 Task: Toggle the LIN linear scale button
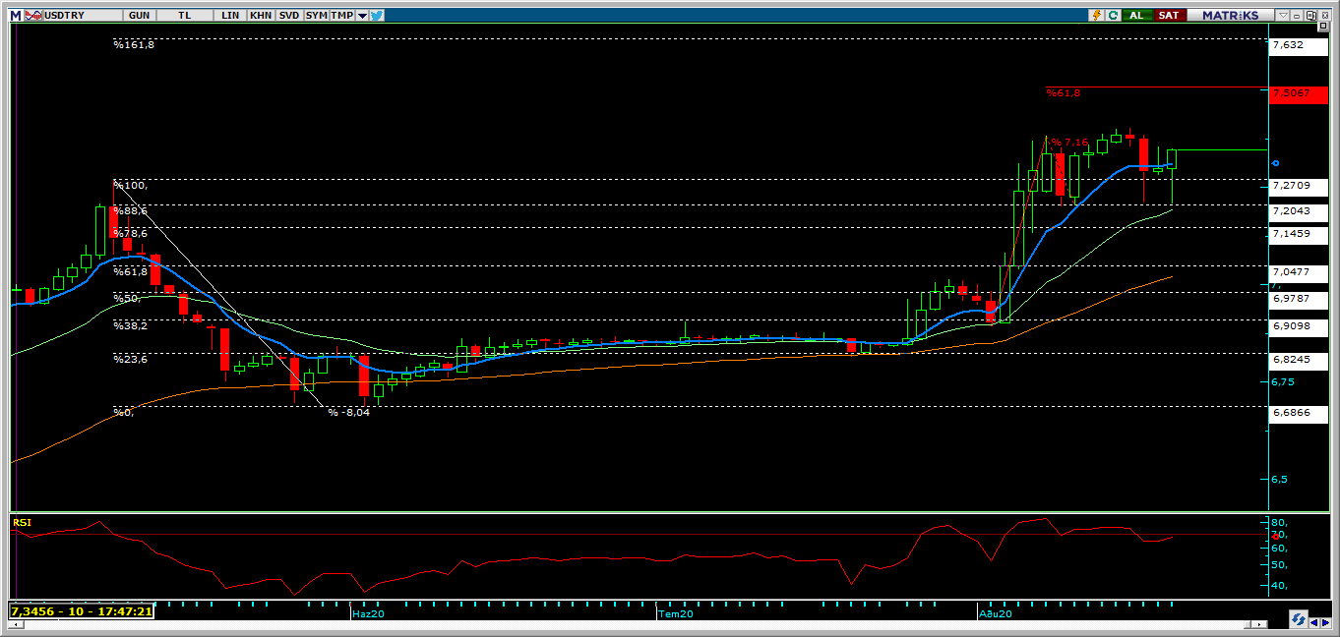point(230,16)
